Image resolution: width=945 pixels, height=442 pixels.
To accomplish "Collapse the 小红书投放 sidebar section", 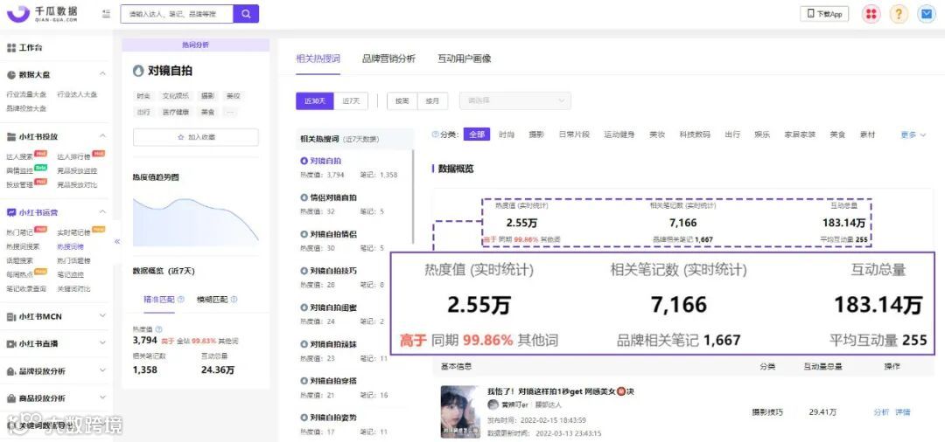I will (102, 136).
